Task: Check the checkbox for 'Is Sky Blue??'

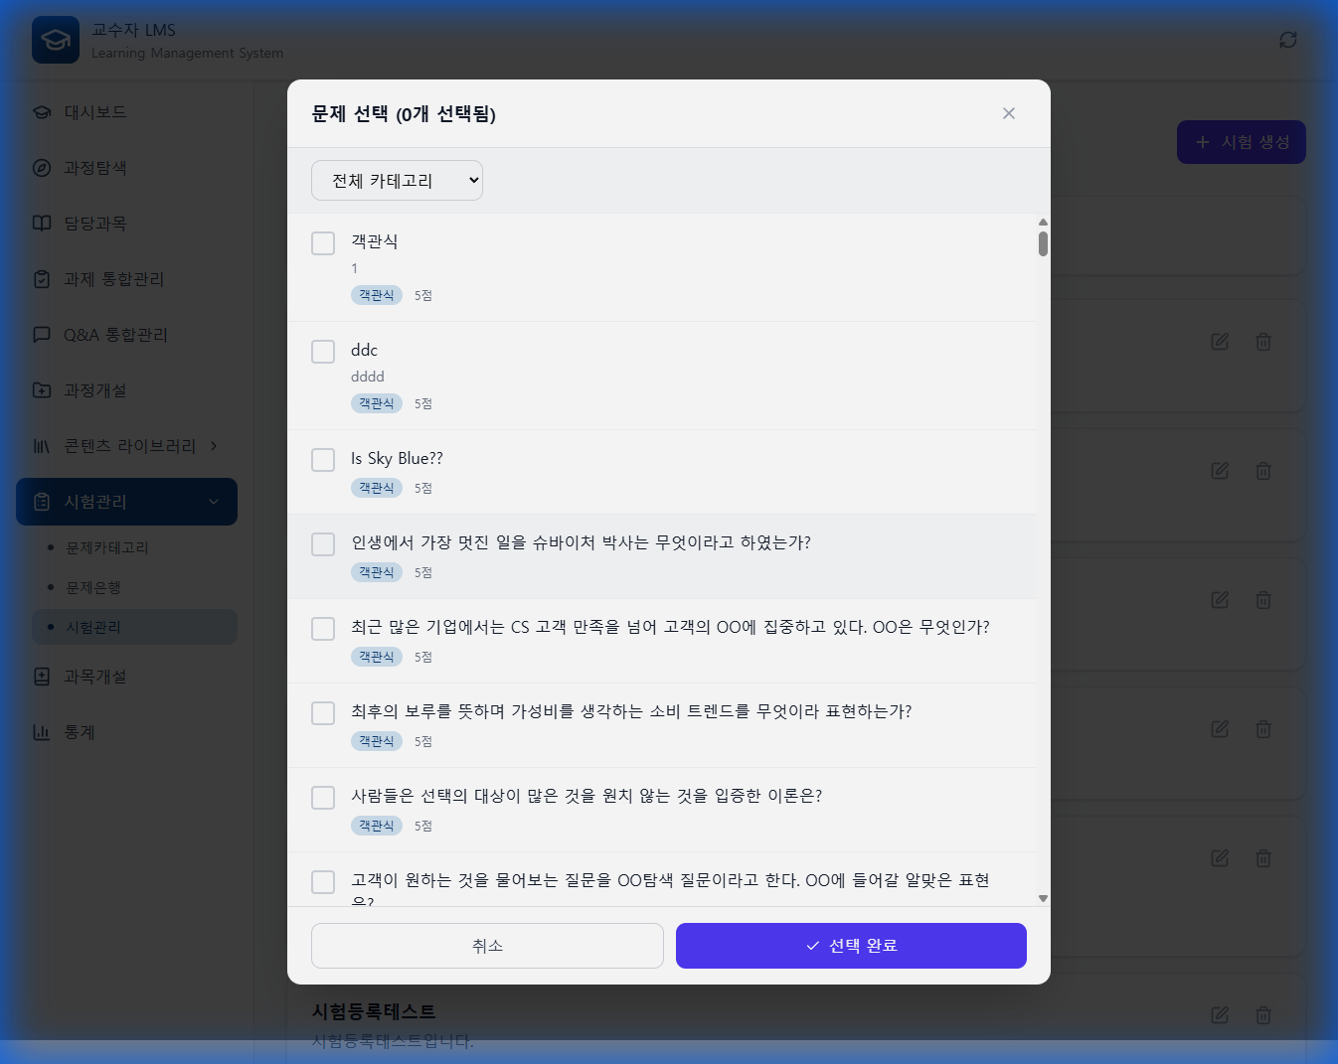Action: click(322, 459)
